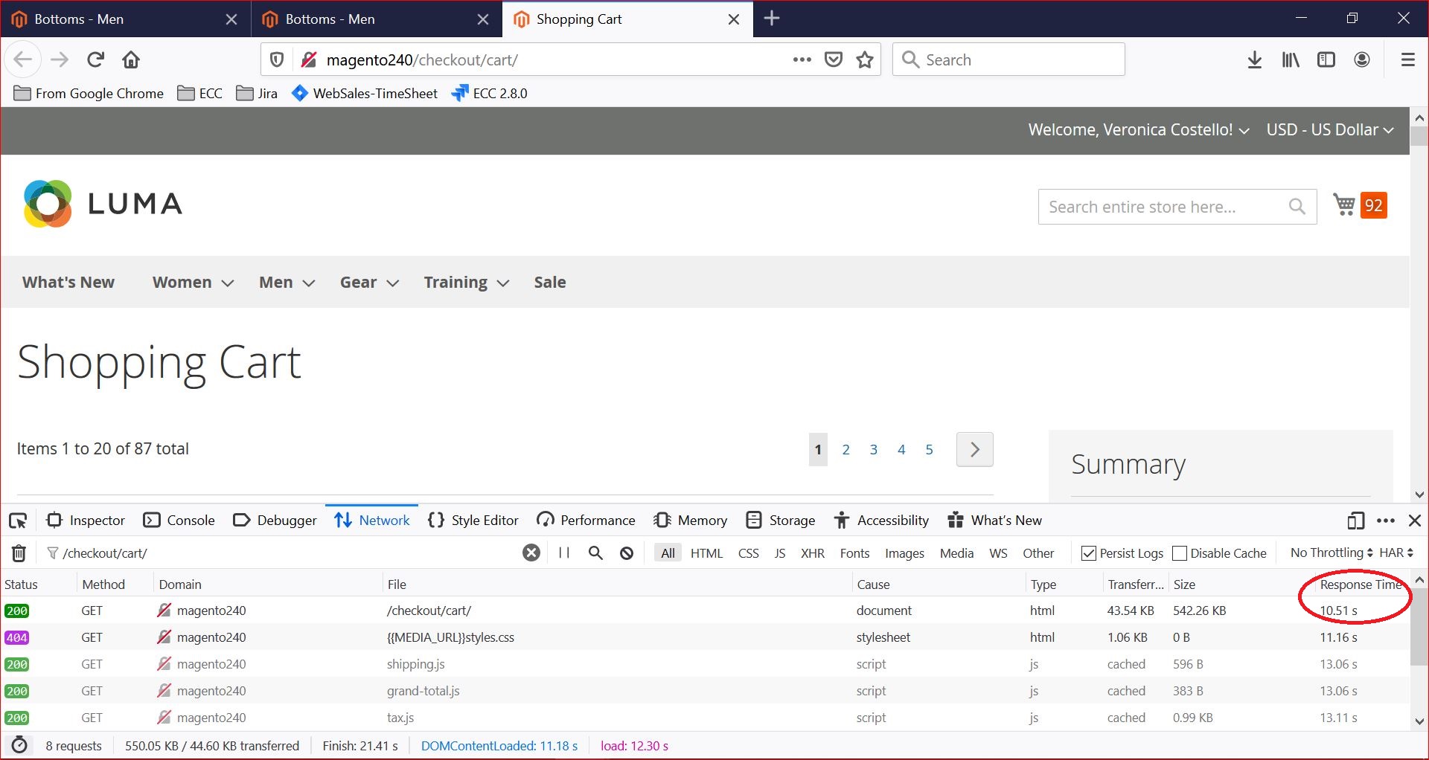
Task: Open network search magnifier
Action: (595, 553)
